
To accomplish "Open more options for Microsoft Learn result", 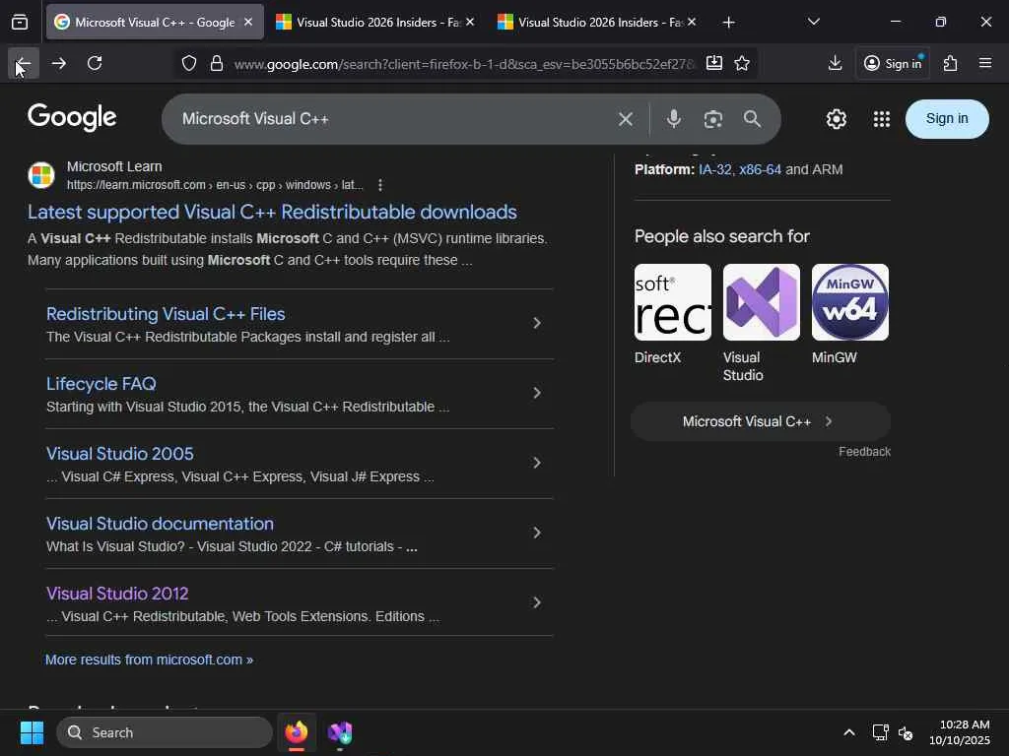I will click(380, 185).
